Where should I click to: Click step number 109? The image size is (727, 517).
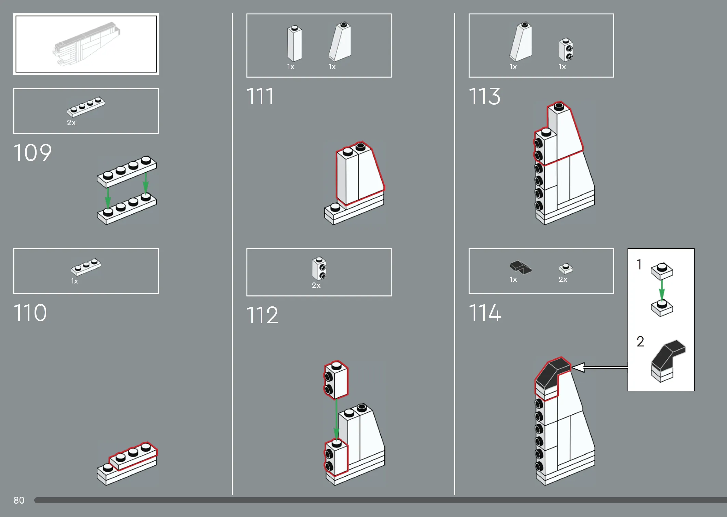[32, 153]
